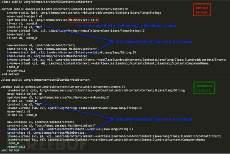Select 'sget-boolean v1' line ending in 'MainService;->a:Z'
Screen dimensions: 230x154
(52, 20)
